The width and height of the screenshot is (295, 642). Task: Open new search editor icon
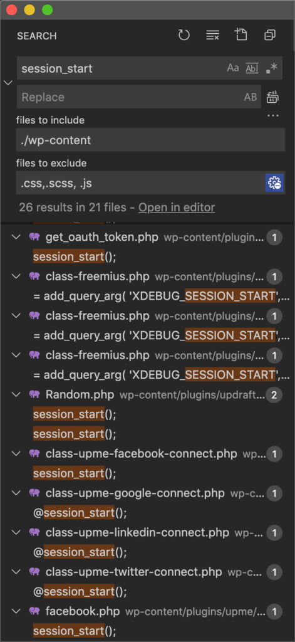[x=241, y=35]
